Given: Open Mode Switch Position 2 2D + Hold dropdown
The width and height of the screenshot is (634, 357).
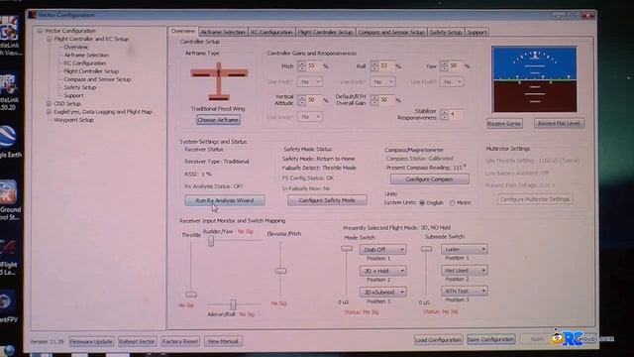Looking at the screenshot, I should [382, 271].
